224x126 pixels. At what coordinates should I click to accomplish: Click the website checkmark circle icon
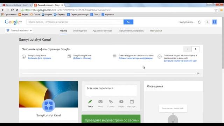[x=160, y=56]
